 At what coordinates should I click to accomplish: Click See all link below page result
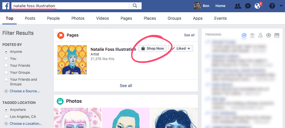pyautogui.click(x=126, y=86)
